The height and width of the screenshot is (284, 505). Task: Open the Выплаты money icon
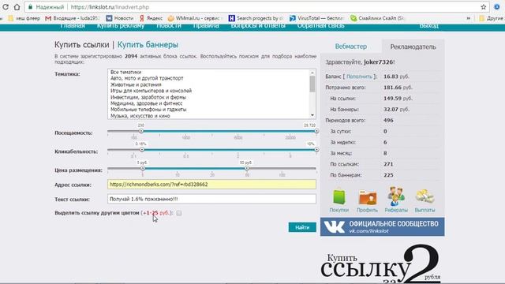click(x=425, y=196)
